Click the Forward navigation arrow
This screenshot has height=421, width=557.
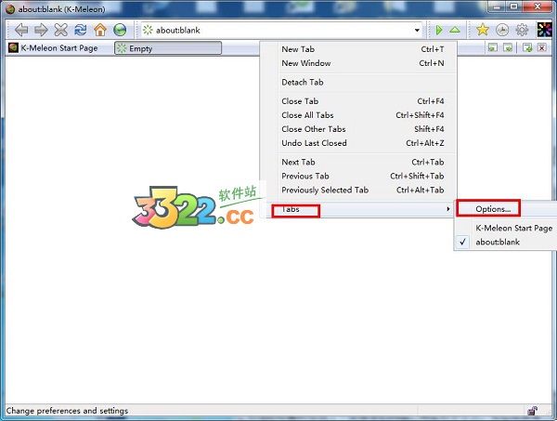coord(41,30)
